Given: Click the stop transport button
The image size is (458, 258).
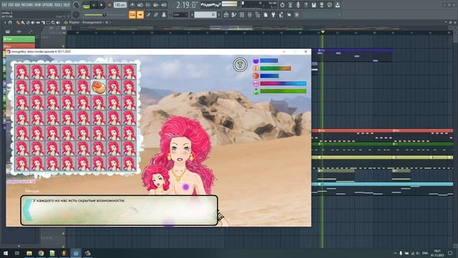Looking at the screenshot, I should pyautogui.click(x=102, y=5).
